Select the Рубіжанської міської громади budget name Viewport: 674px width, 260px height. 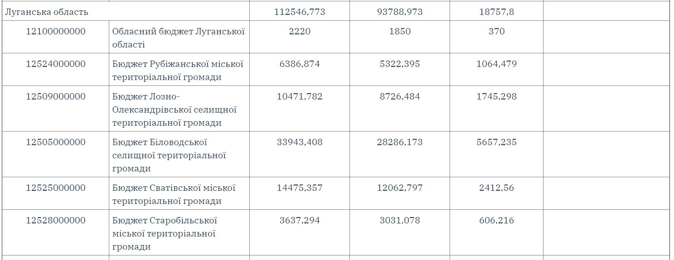tap(178, 71)
